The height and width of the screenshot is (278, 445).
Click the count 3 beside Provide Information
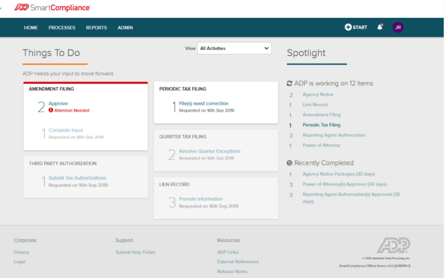click(172, 203)
